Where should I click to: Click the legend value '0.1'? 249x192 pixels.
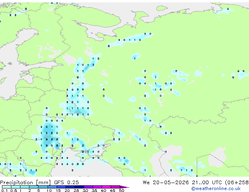[4, 190]
